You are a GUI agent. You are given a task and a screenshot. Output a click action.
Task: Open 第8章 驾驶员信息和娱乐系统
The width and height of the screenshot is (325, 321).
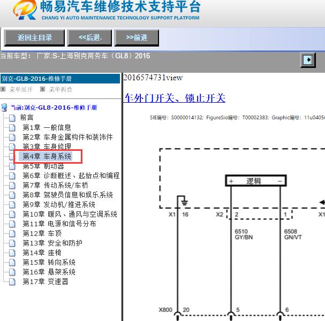pyautogui.click(x=67, y=195)
